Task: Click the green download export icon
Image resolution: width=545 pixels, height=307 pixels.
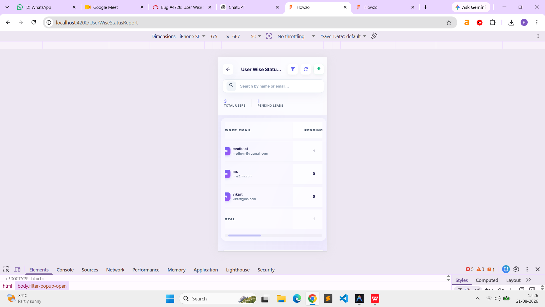Action: (x=319, y=69)
